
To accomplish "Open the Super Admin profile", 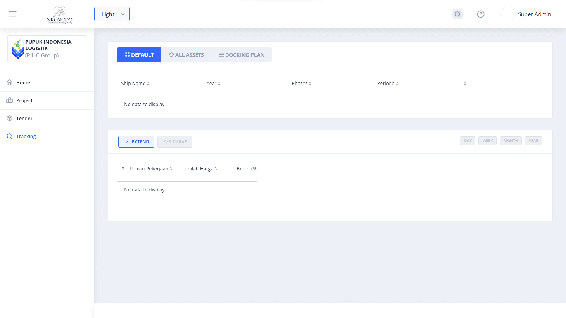I will point(534,14).
